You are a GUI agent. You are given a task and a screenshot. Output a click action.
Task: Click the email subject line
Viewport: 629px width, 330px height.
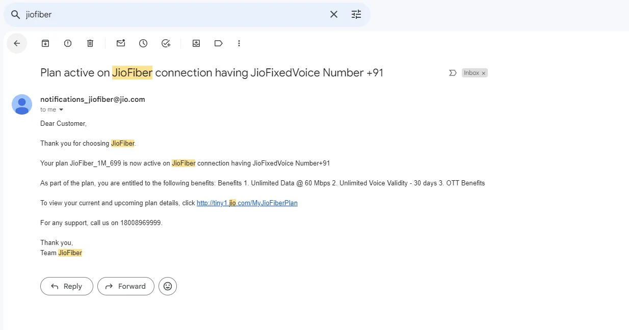tap(212, 73)
